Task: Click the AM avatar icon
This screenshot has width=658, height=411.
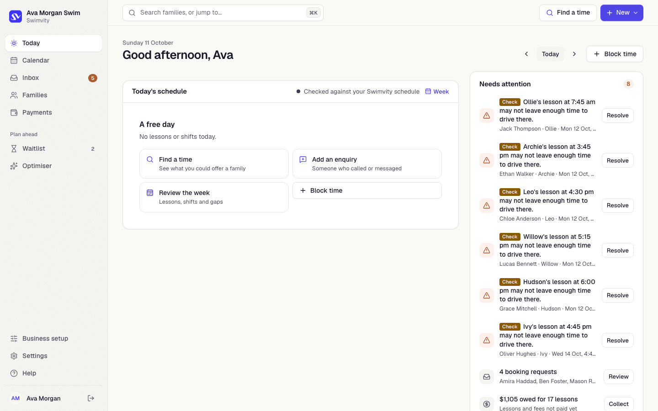Action: tap(16, 398)
